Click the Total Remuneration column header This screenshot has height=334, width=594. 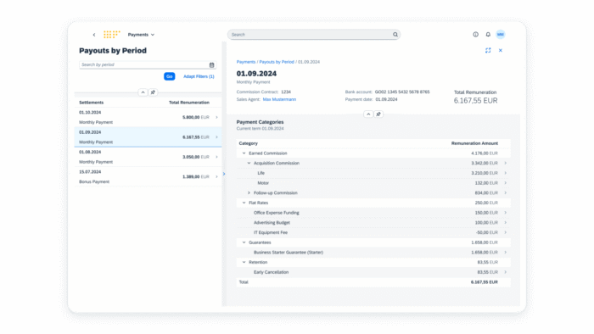[188, 103]
